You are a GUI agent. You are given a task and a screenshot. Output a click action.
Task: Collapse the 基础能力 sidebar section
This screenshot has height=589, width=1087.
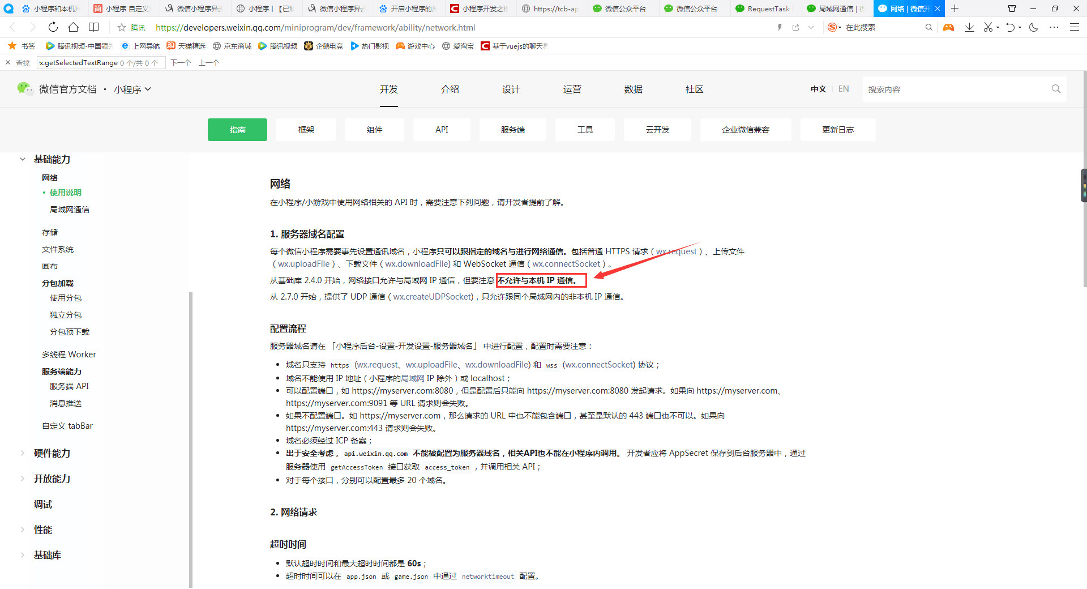click(22, 159)
